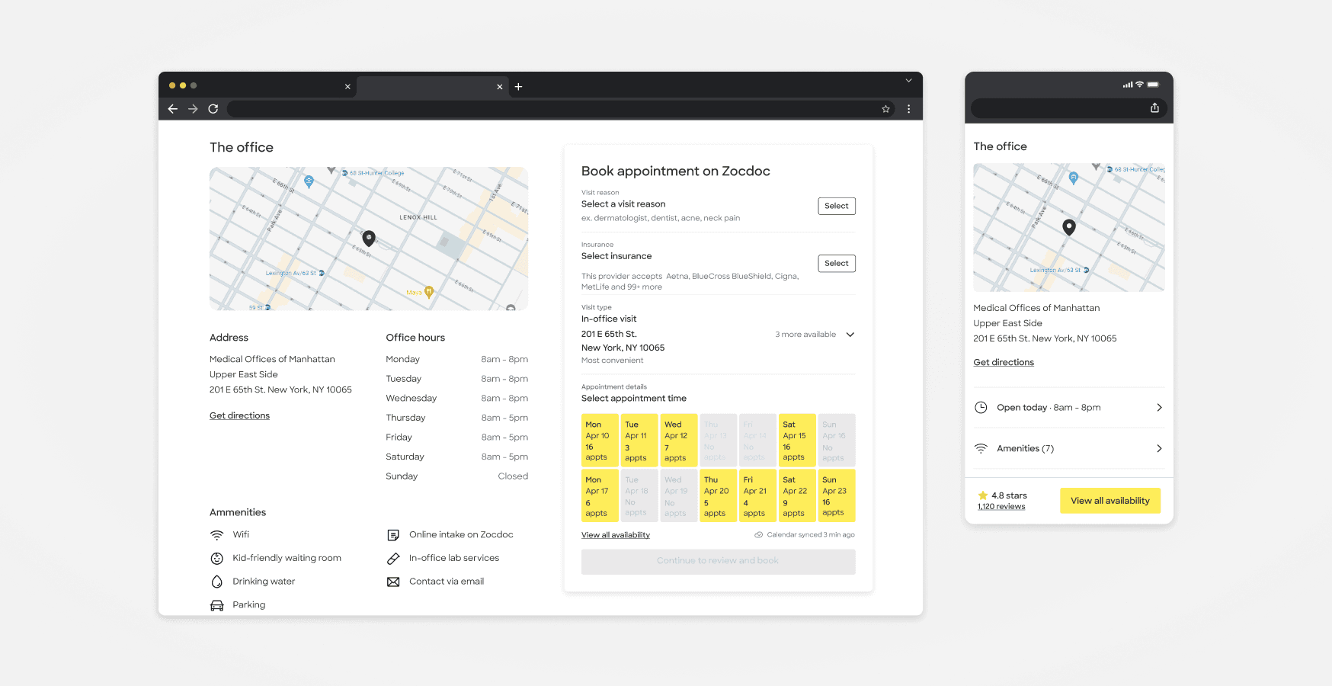Screen dimensions: 1332x686
Task: Click the map location pin on desktop map
Action: 369,238
